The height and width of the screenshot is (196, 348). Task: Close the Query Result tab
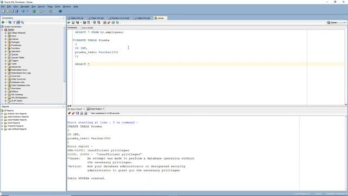pyautogui.click(x=84, y=109)
